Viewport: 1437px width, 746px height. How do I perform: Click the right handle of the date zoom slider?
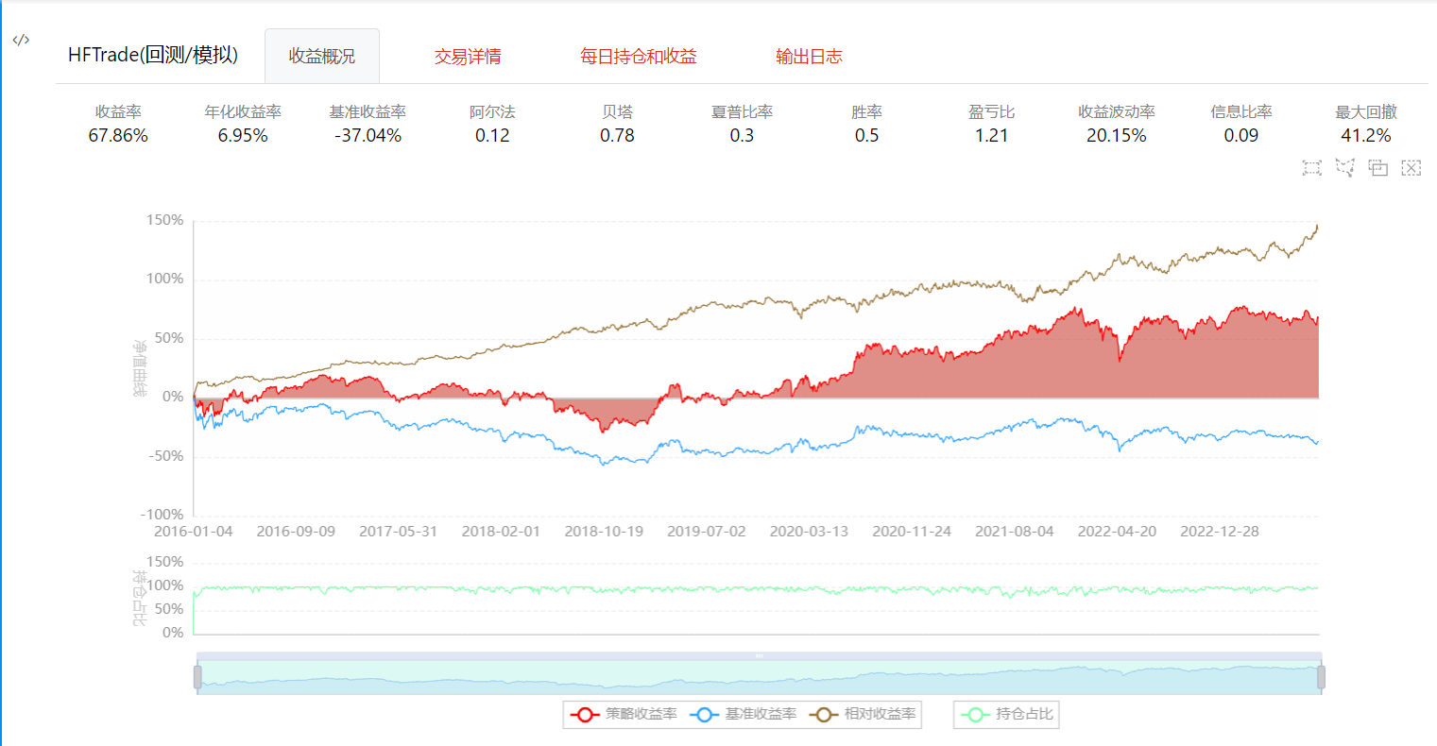(1321, 677)
